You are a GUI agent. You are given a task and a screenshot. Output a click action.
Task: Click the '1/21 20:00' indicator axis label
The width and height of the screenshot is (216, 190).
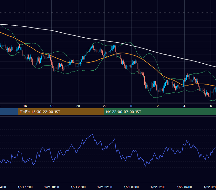pos(78,187)
